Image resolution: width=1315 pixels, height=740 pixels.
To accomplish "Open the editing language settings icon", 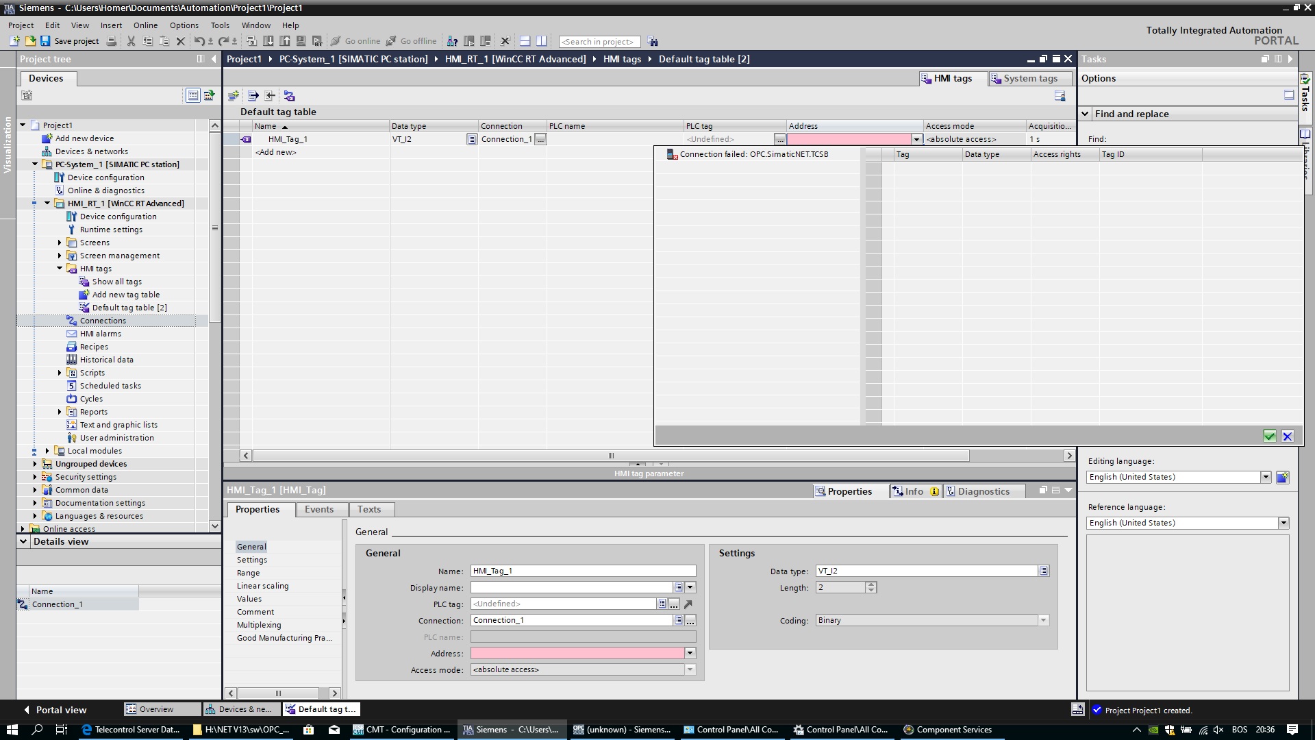I will 1282,477.
